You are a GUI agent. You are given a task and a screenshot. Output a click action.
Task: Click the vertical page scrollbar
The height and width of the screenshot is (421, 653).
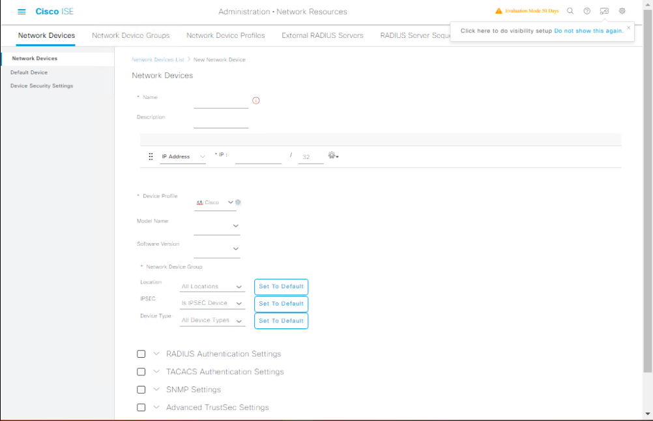[x=648, y=191]
